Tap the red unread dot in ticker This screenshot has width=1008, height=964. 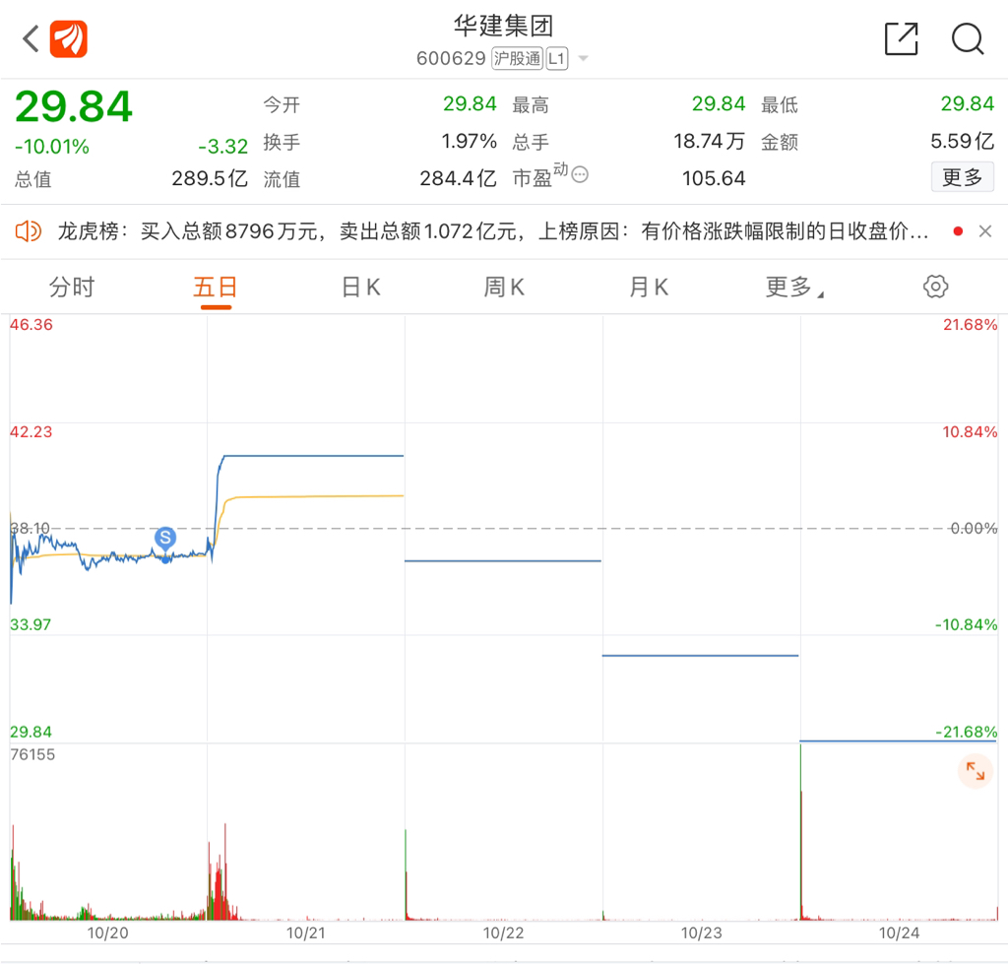pos(958,230)
